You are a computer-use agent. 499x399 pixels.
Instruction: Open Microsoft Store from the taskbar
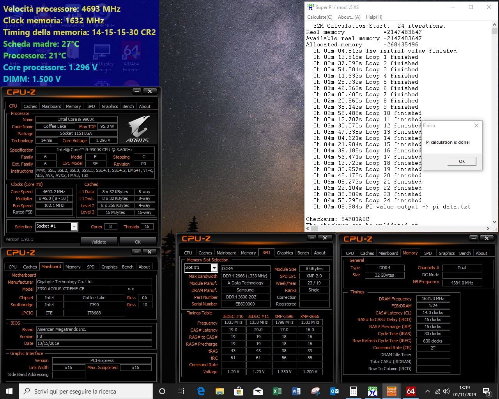[239, 391]
